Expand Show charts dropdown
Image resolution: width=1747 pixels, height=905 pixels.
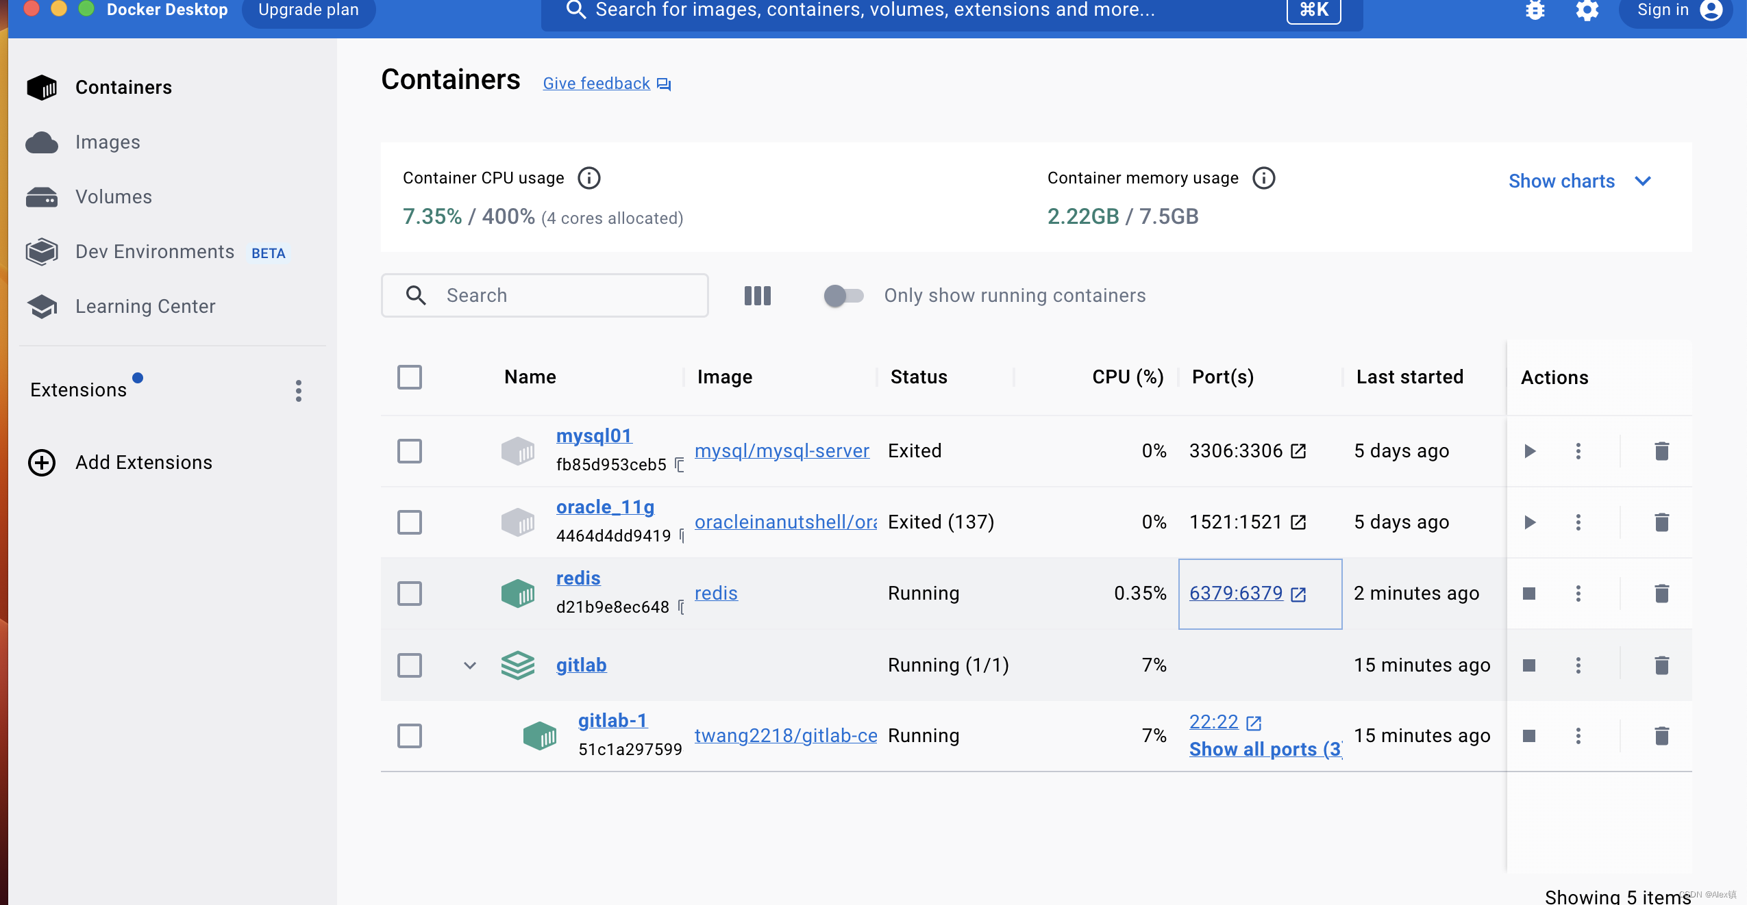[x=1581, y=181]
